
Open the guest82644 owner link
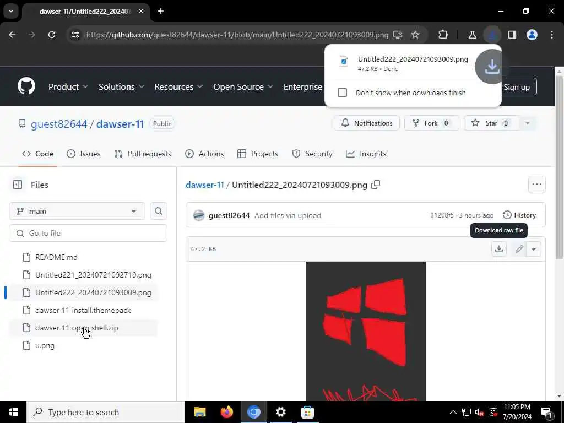pyautogui.click(x=59, y=124)
